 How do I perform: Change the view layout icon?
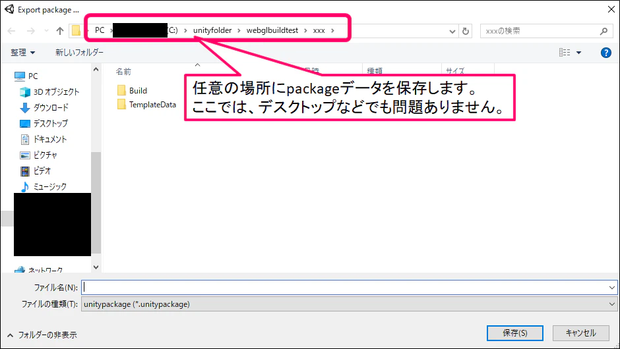tap(564, 53)
